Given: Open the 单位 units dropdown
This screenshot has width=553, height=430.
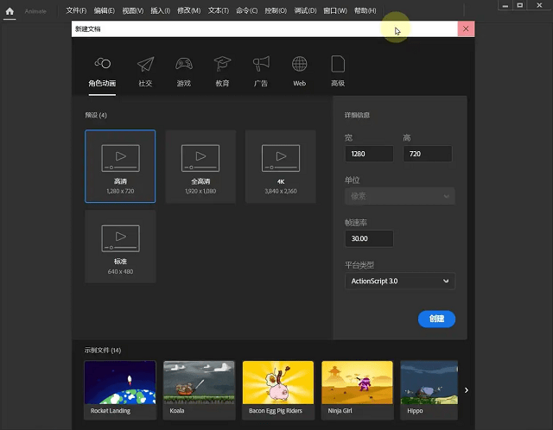Looking at the screenshot, I should pos(399,196).
